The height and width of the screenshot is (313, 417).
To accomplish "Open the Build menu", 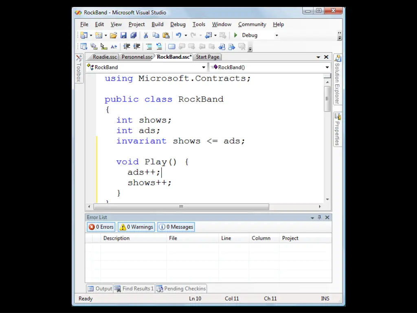I will (158, 24).
